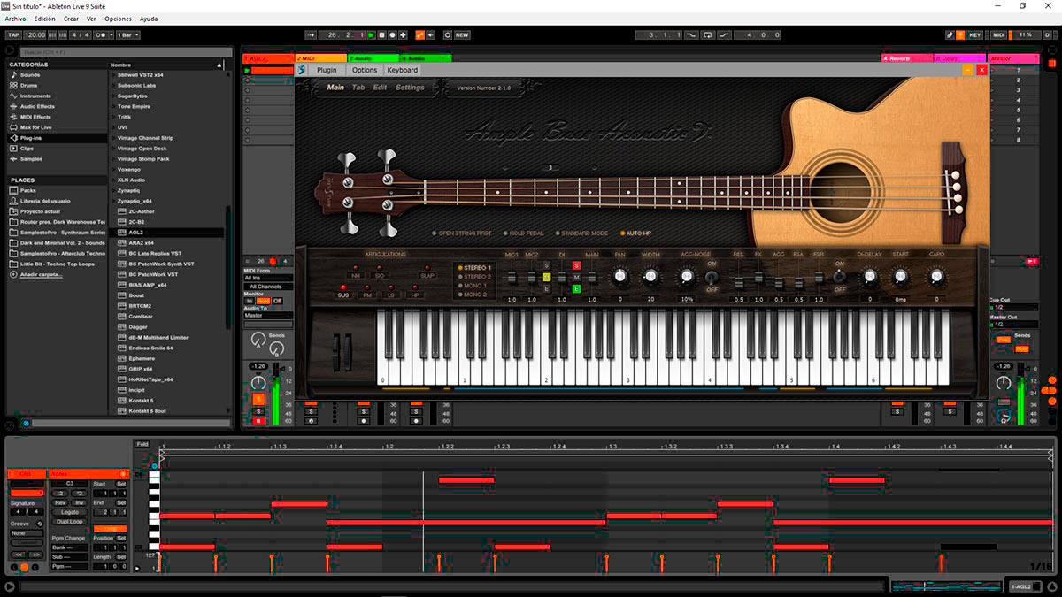The height and width of the screenshot is (597, 1062).
Task: Click the Dupl.Loop button
Action: [x=69, y=522]
